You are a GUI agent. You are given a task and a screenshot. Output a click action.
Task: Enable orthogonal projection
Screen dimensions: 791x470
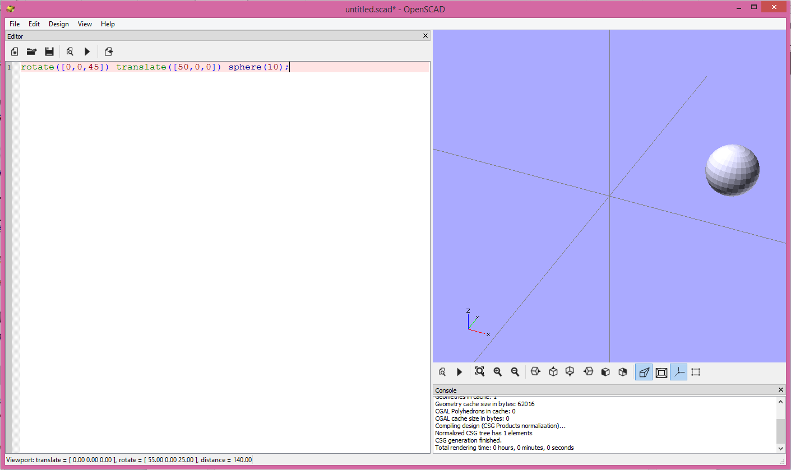(662, 371)
